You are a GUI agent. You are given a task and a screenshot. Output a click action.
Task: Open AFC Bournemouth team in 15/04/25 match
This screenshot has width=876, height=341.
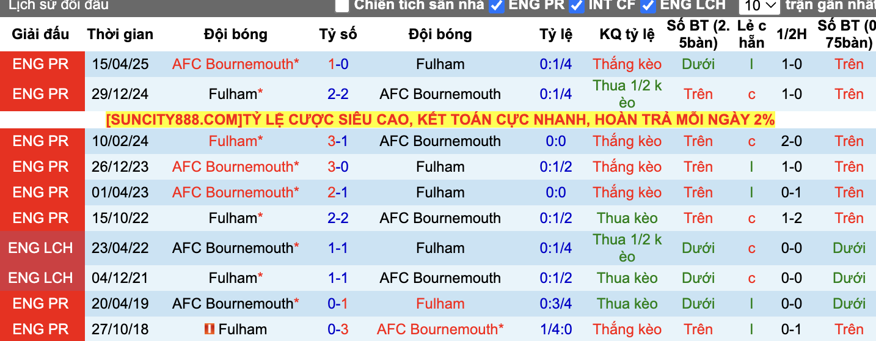click(x=236, y=64)
